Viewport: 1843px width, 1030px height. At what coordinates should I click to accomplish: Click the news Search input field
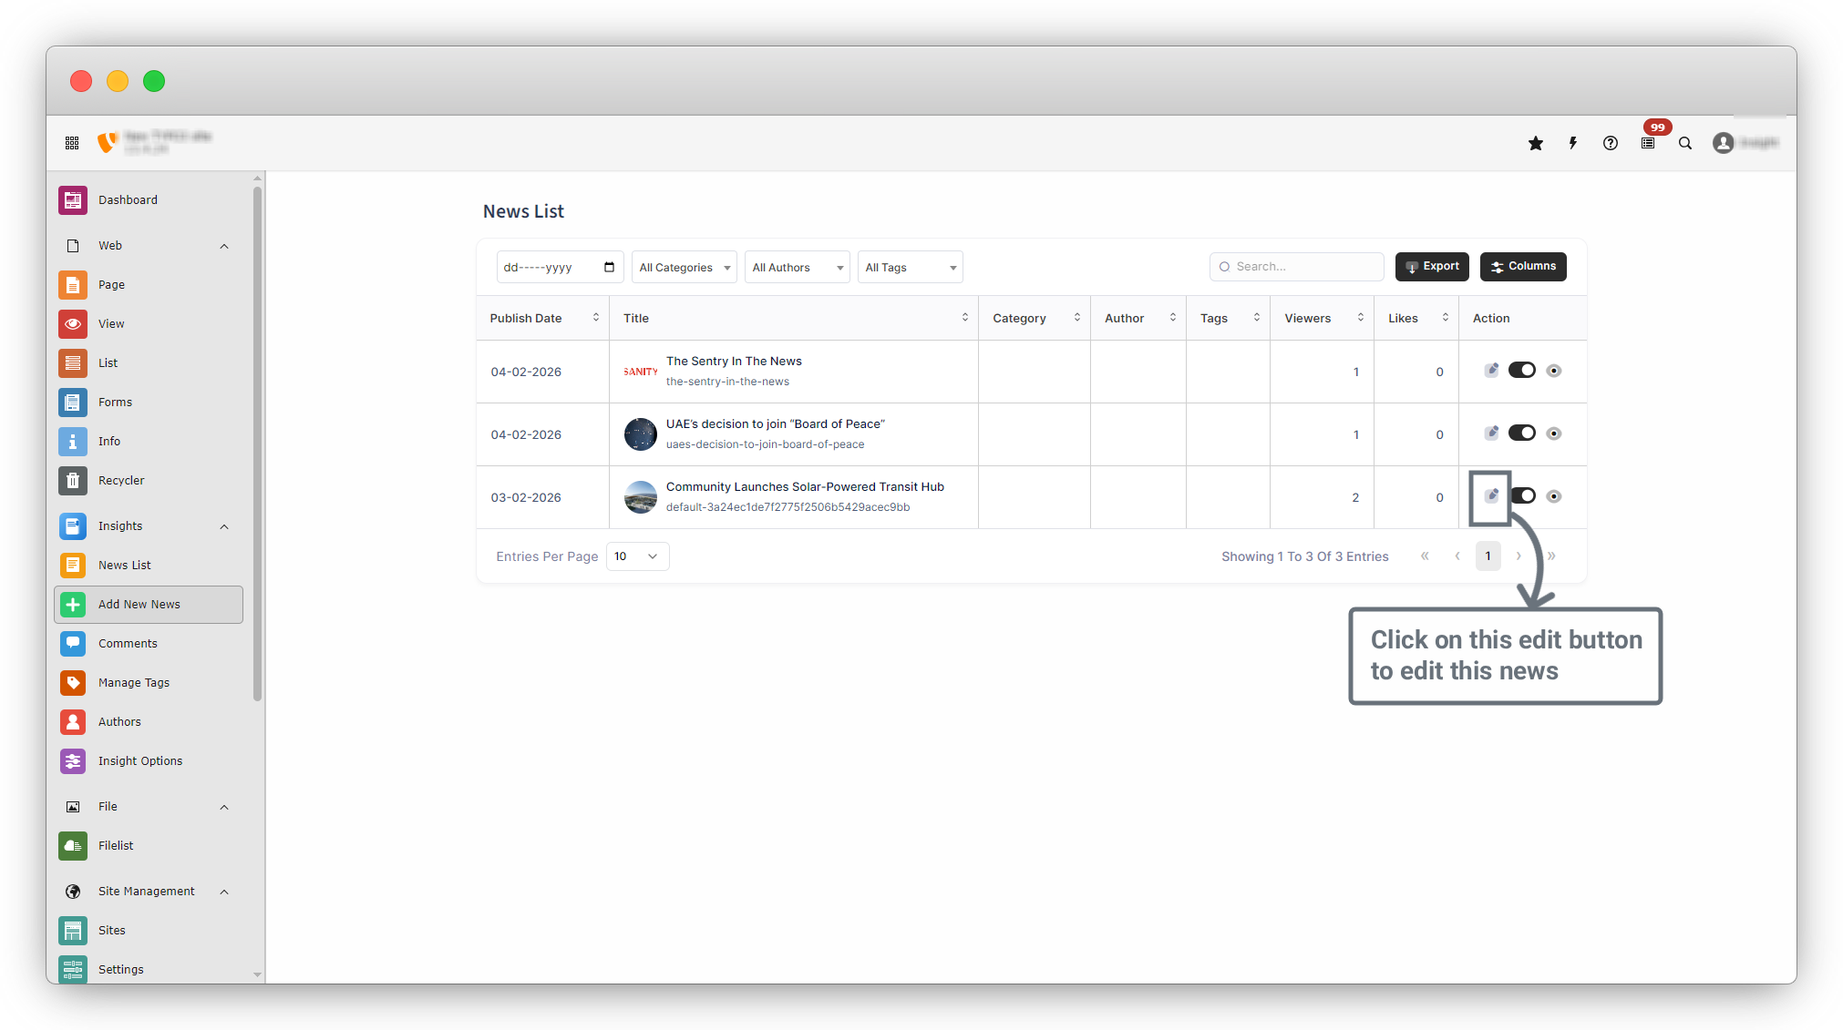point(1303,267)
